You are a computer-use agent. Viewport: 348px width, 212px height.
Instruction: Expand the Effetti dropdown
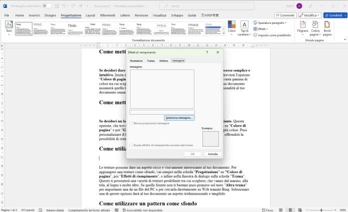click(x=261, y=29)
